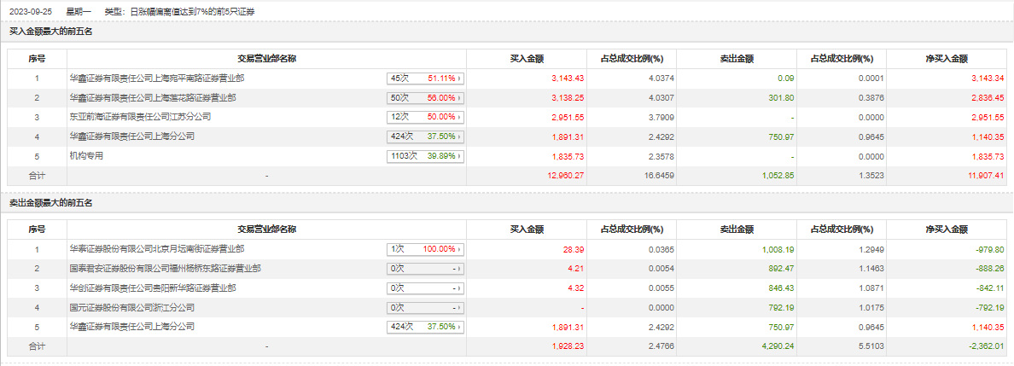Screen dimensions: 1014x366
Task: Expand stats box beside 国元证券浙江分公司
Action: click(425, 307)
